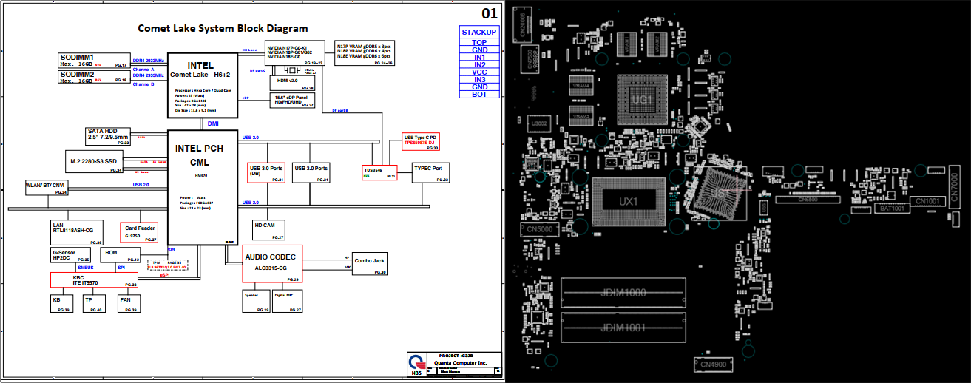Select the TP block under KBC

[x=93, y=303]
